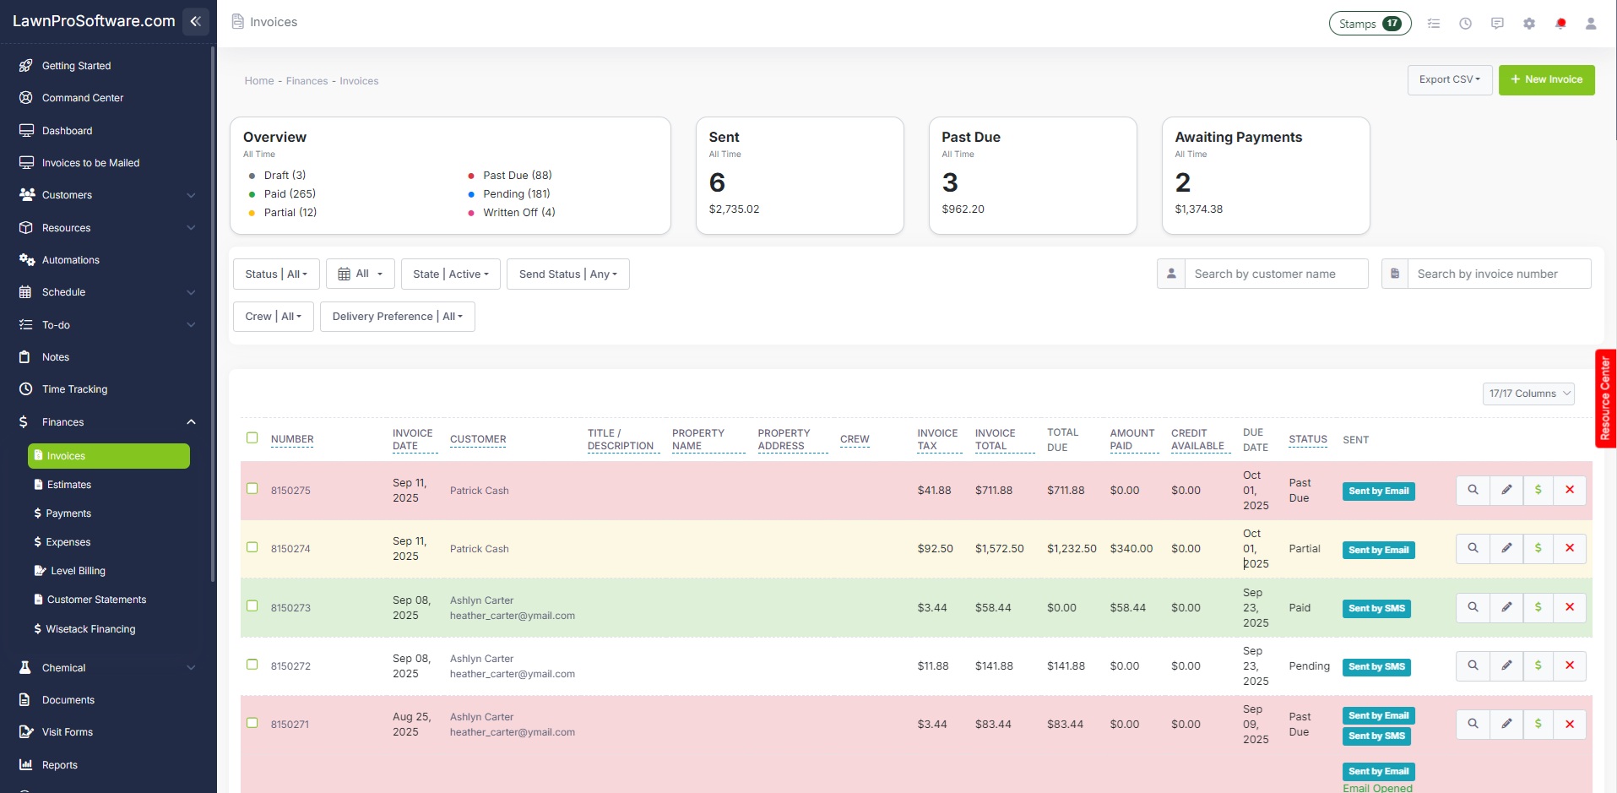This screenshot has height=793, width=1617.
Task: Click the notification bell icon
Action: tap(1560, 24)
